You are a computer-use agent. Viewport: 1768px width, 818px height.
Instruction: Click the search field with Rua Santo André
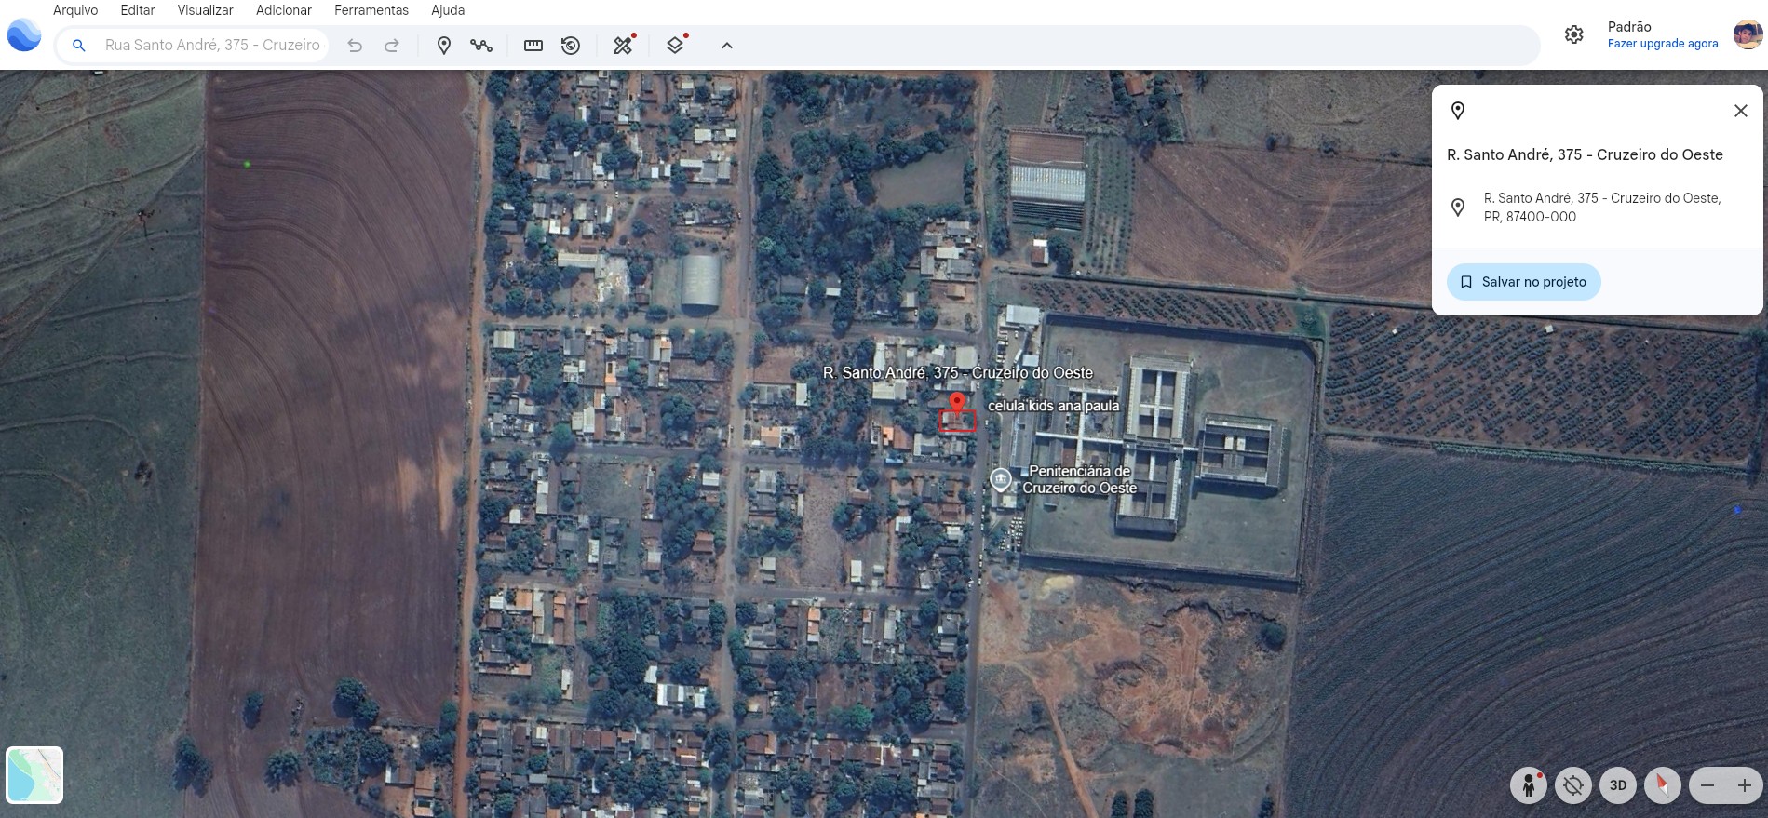pos(212,45)
